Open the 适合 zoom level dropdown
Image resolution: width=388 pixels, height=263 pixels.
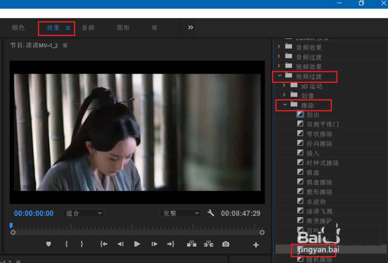[83, 213]
